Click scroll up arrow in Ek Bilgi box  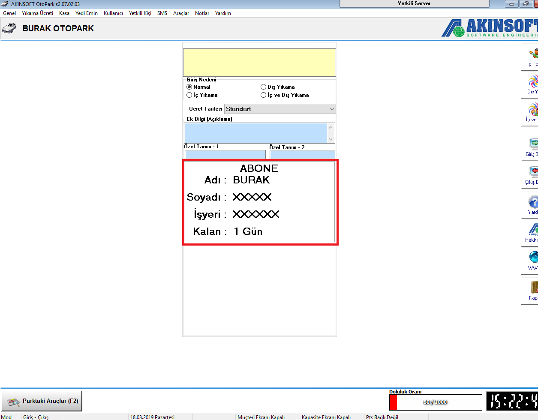click(x=331, y=127)
